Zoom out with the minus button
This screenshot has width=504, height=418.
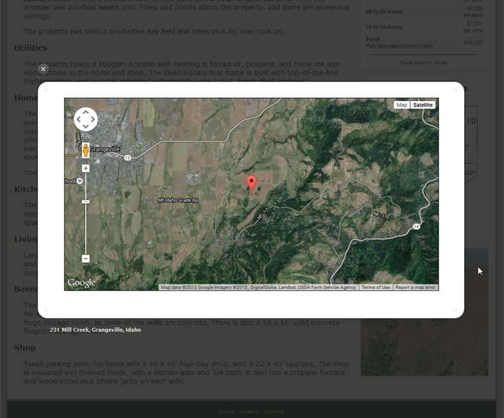85,259
